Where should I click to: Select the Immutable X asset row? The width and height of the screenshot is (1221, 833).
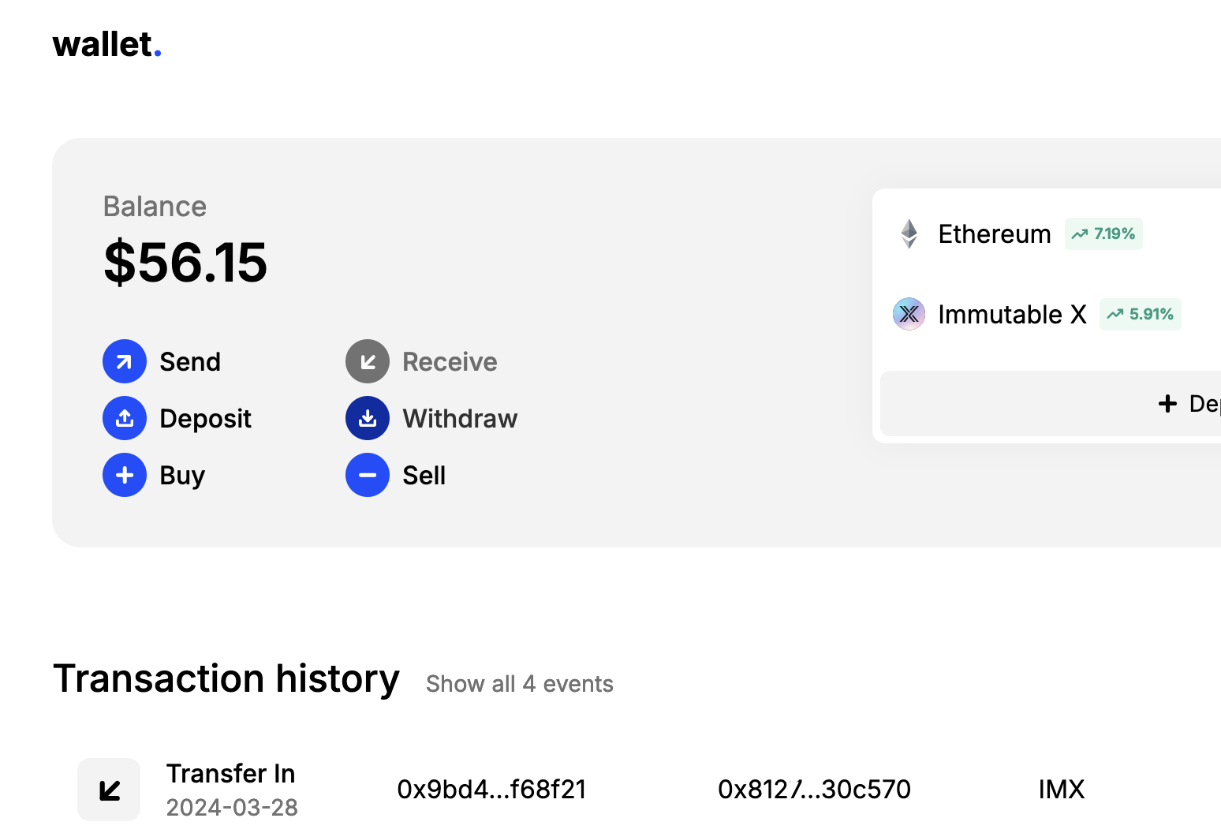pyautogui.click(x=1011, y=315)
